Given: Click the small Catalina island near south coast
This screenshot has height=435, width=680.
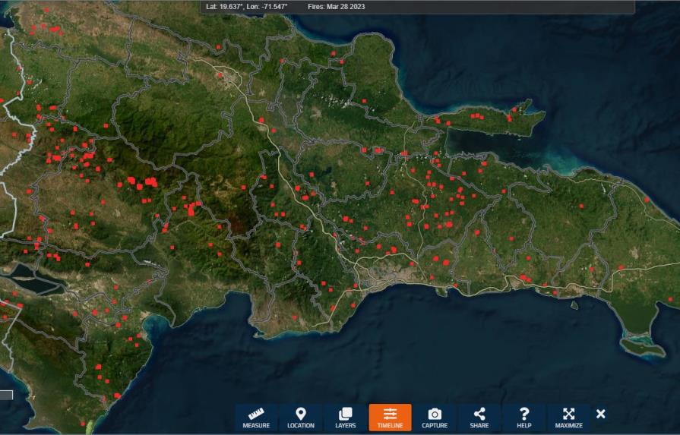Looking at the screenshot, I should (574, 305).
